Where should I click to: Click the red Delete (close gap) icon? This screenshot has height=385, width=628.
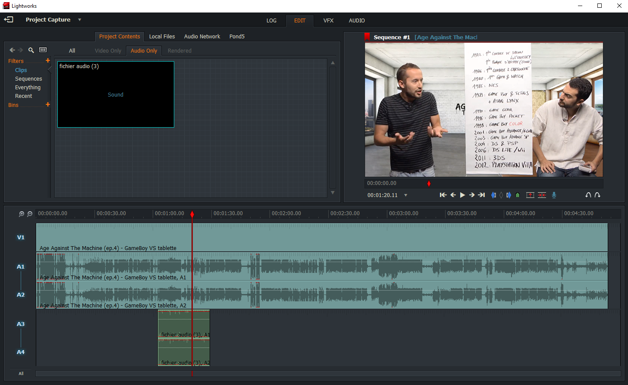[x=542, y=195]
